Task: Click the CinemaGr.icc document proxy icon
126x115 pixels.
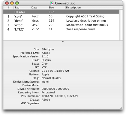Action: (x=52, y=3)
